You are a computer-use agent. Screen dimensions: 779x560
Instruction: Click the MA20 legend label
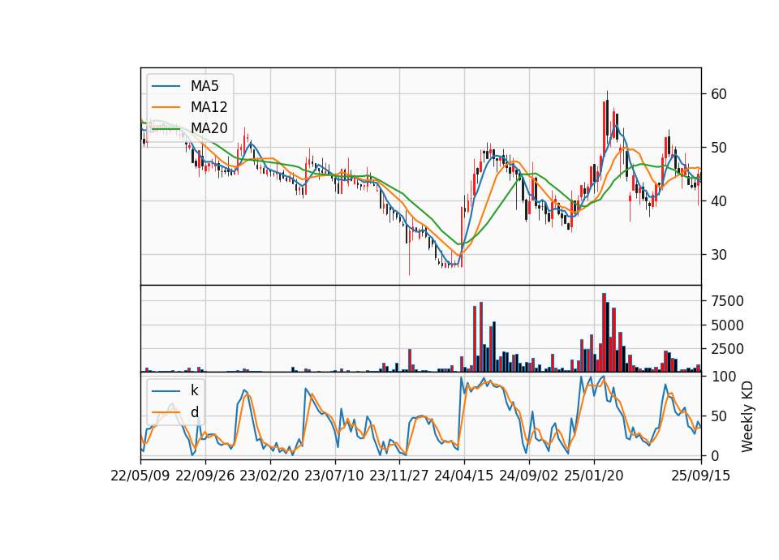pyautogui.click(x=209, y=128)
